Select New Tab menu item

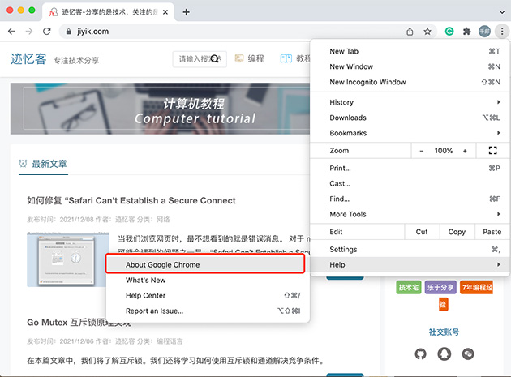[410, 51]
